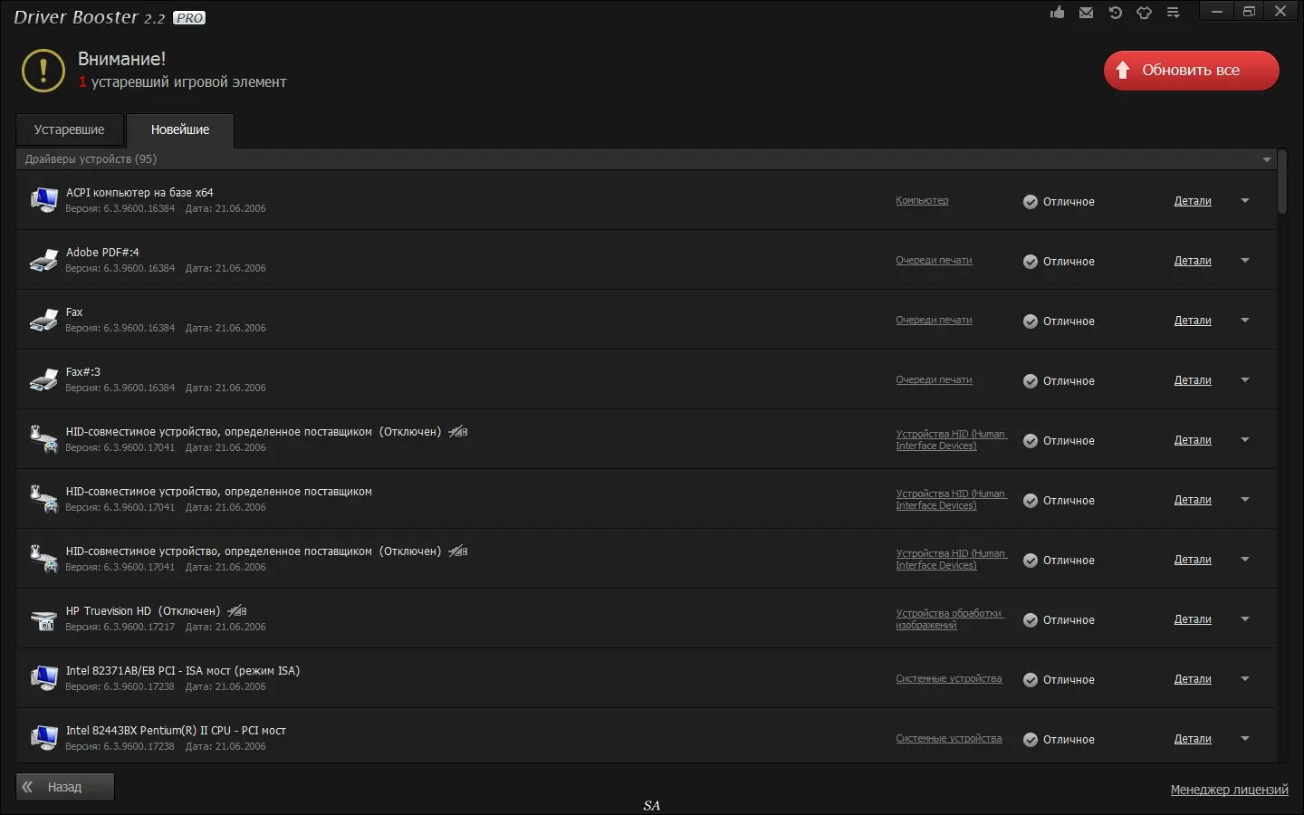Collapse the Драйверы устройств (95) section
1304x815 pixels.
point(1266,159)
